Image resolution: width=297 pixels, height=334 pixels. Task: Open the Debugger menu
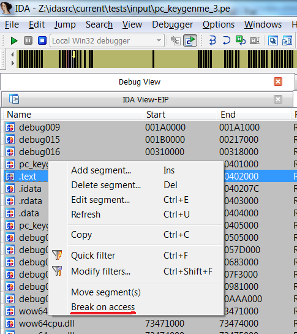(173, 25)
